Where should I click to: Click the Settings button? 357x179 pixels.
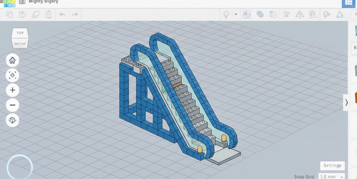332,165
